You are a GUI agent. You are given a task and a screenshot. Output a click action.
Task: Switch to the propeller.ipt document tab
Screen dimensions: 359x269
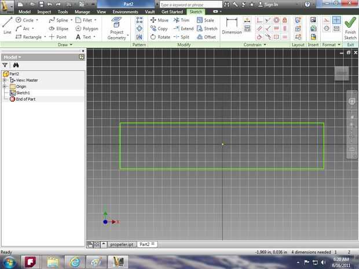tap(122, 245)
